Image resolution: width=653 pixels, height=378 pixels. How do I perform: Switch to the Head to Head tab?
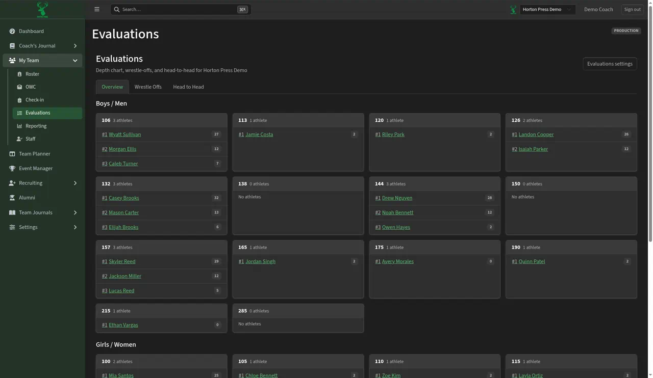pos(188,87)
